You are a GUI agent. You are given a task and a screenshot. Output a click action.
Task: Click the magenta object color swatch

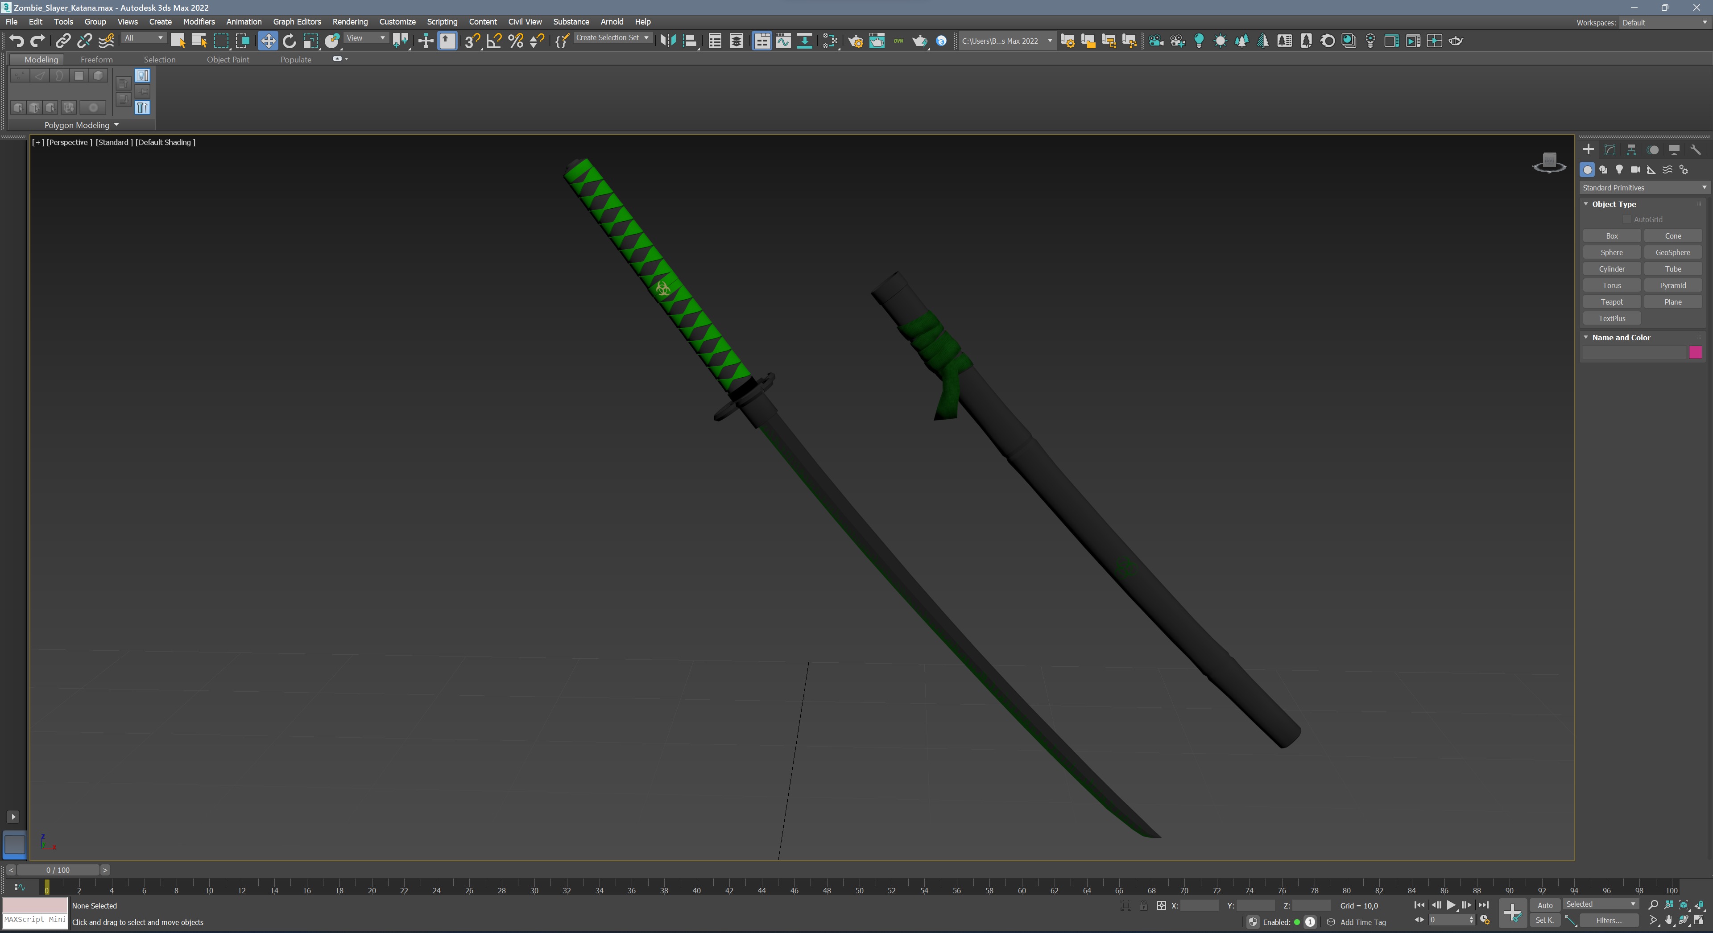click(x=1695, y=352)
